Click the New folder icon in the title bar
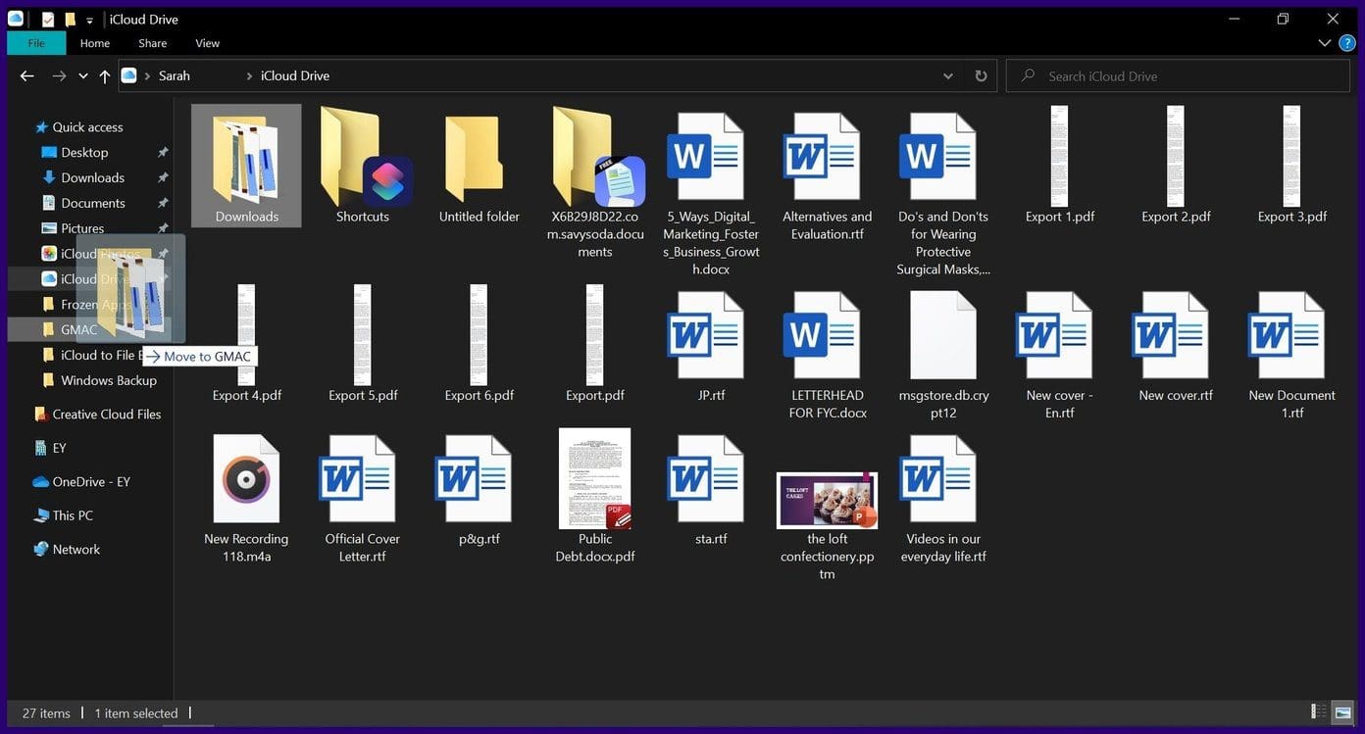Screen dimensions: 1365x734 71,19
